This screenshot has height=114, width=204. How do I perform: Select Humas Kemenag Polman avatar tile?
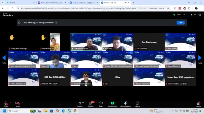(x=86, y=77)
